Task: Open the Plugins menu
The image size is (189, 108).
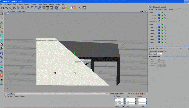Action: pyautogui.click(x=39, y=4)
